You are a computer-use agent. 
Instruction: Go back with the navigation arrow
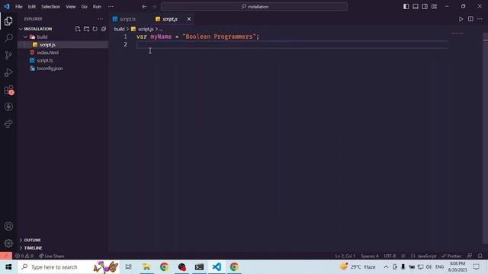144,7
